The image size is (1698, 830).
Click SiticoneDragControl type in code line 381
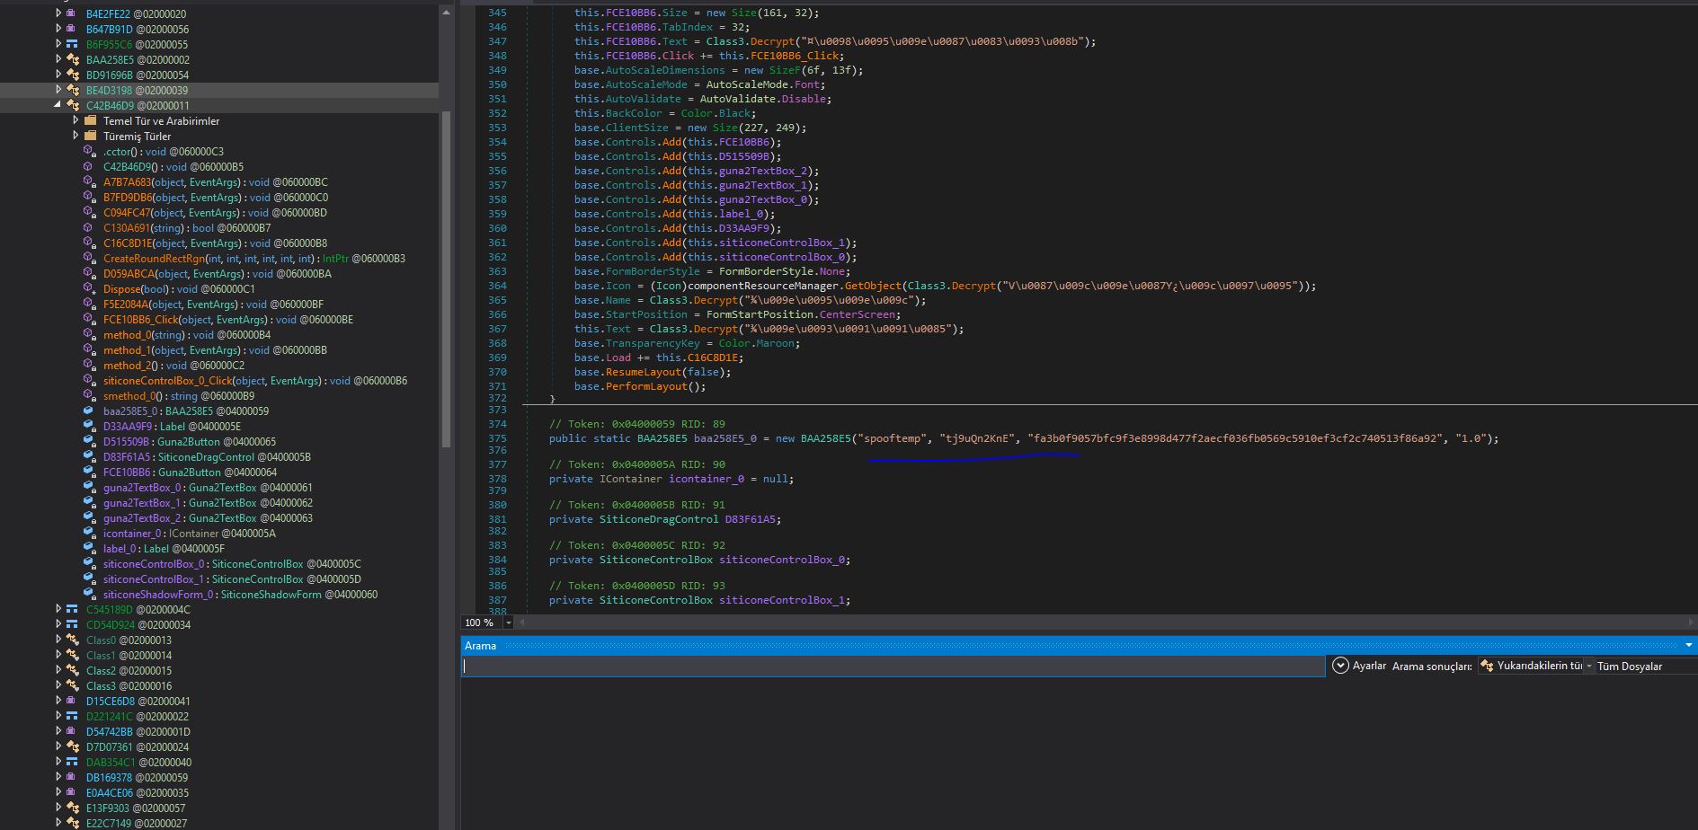pyautogui.click(x=659, y=519)
